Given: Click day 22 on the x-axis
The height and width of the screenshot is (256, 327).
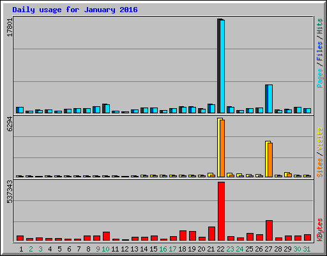Looking at the screenshot, I should pyautogui.click(x=220, y=249).
